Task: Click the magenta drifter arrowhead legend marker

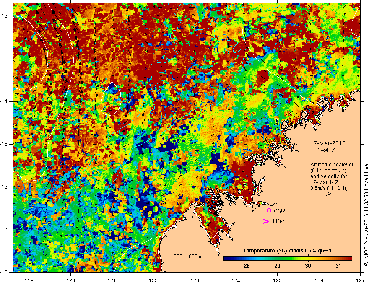Action: [266, 221]
